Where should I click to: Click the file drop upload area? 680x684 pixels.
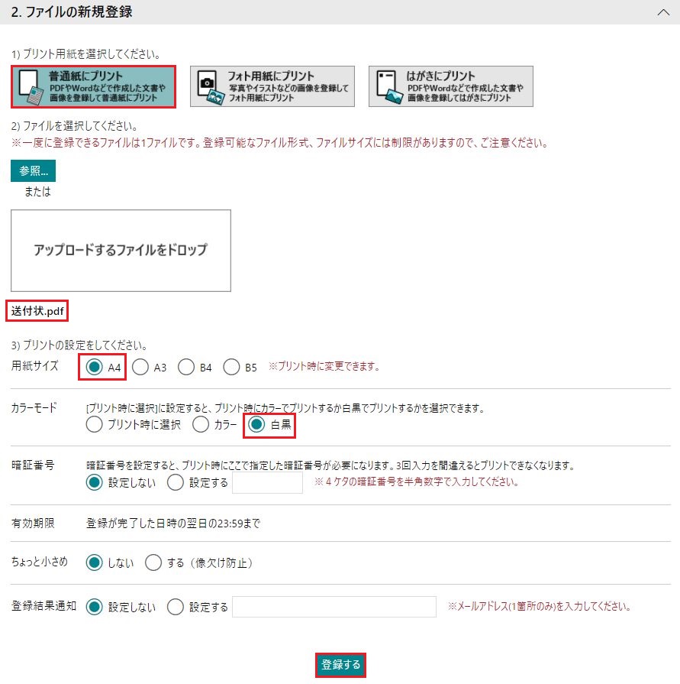coord(121,250)
